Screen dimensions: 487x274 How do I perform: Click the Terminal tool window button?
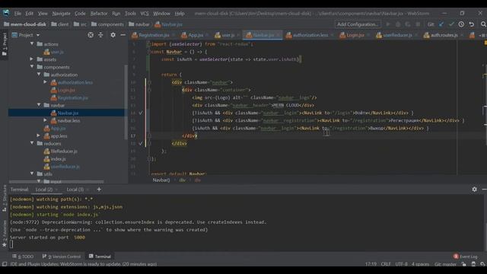[100, 256]
